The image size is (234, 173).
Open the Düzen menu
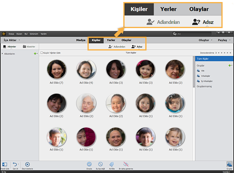tap(19, 34)
